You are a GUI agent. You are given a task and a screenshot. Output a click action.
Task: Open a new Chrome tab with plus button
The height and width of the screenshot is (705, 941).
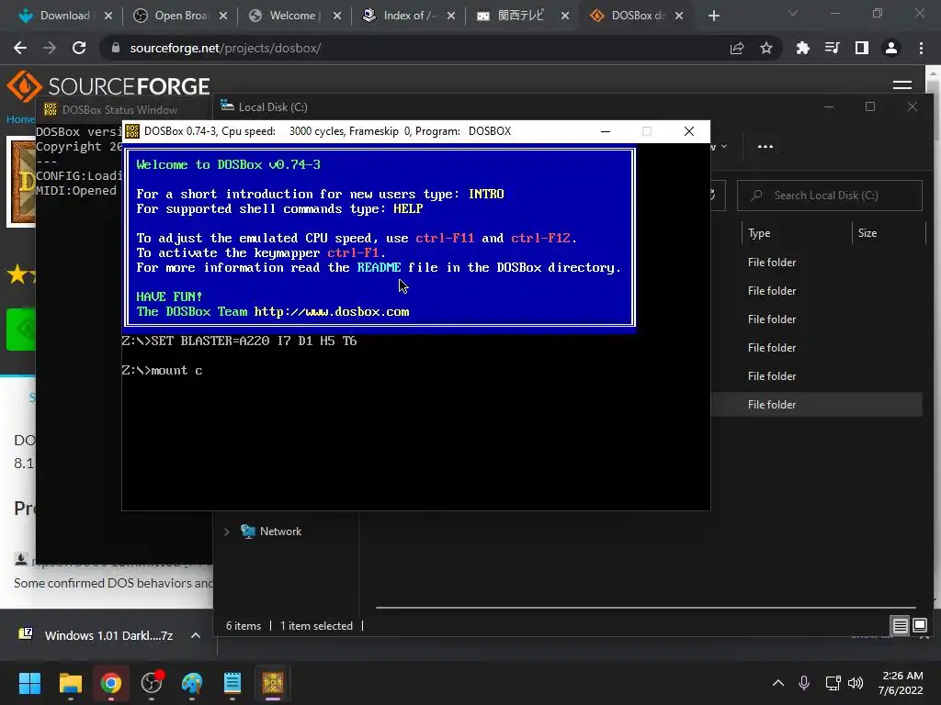713,16
